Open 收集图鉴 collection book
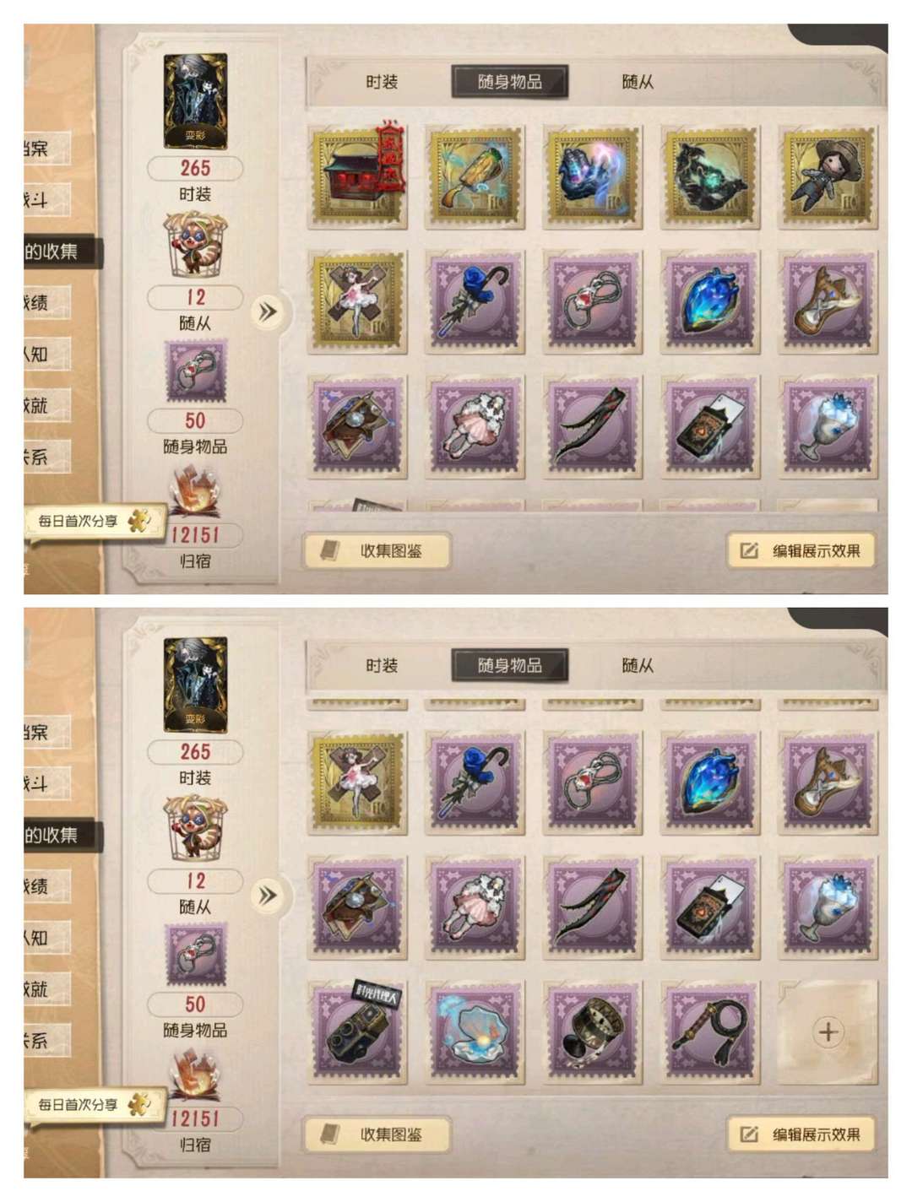 coord(377,551)
